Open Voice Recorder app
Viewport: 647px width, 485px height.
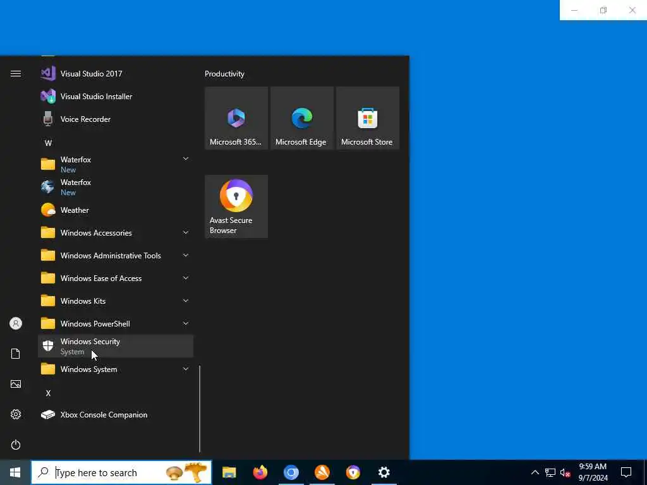coord(116,119)
